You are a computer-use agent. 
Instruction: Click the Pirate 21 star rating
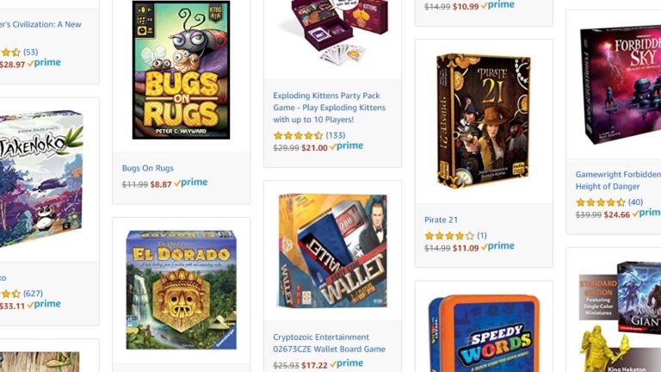click(449, 236)
